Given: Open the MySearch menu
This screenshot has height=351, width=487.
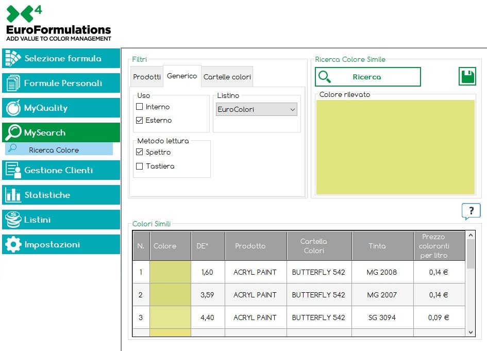Looking at the screenshot, I should [x=61, y=132].
